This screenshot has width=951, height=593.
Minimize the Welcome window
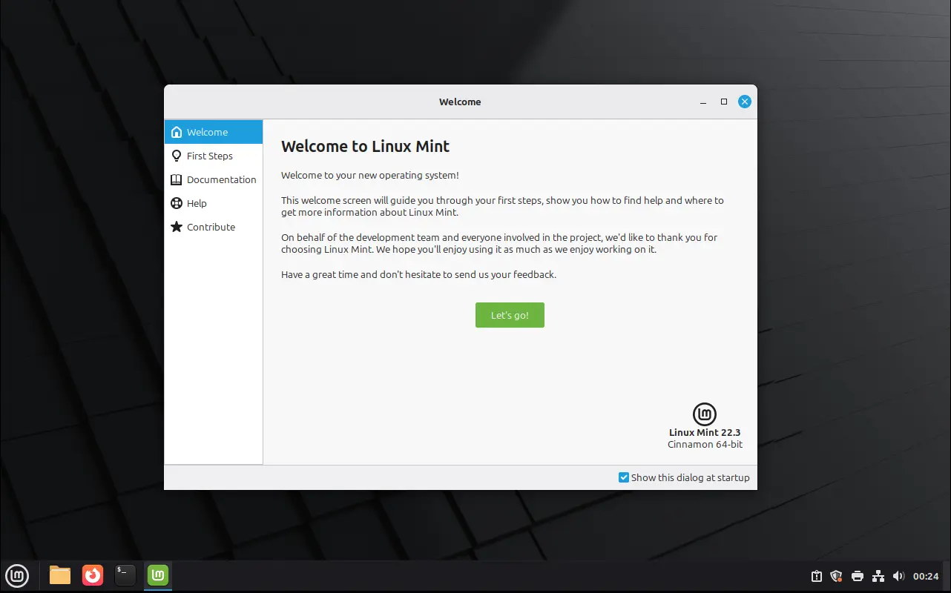pyautogui.click(x=703, y=102)
